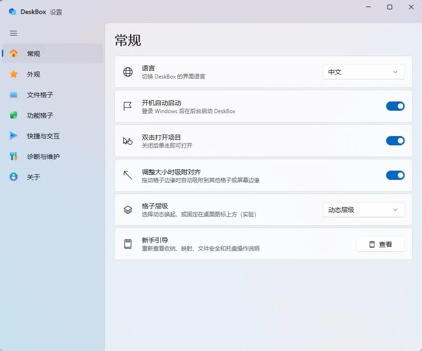The width and height of the screenshot is (422, 351).
Task: Click the 查看 button for 新手引导
Action: pos(380,244)
